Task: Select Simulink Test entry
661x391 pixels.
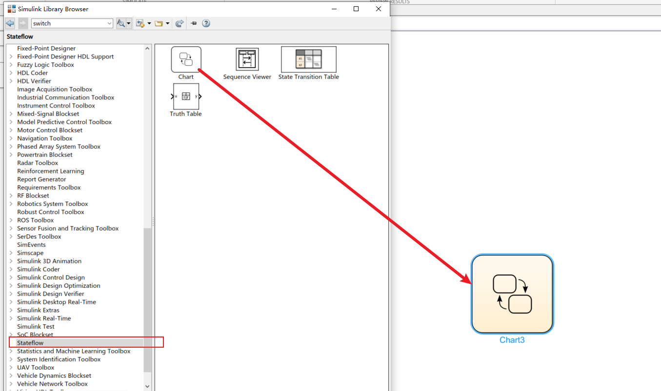Action: click(36, 326)
